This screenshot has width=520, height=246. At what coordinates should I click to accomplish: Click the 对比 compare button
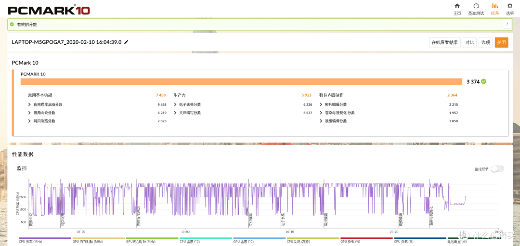point(469,42)
